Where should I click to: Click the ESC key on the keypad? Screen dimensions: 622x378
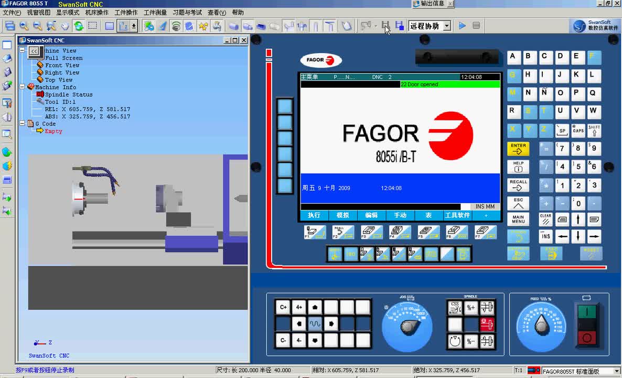518,203
